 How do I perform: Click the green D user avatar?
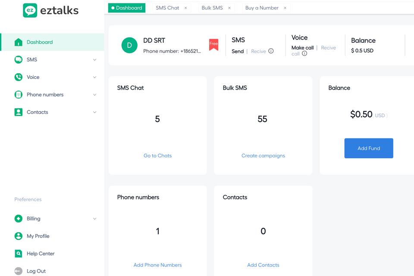tap(129, 45)
